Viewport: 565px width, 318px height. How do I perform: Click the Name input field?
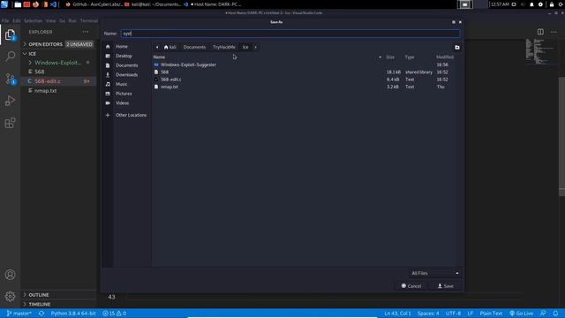point(290,34)
